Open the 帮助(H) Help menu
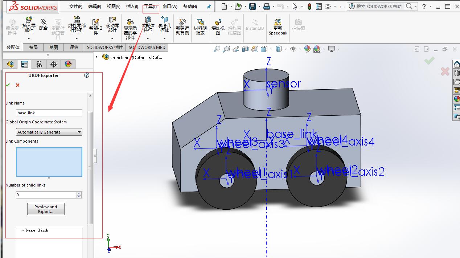This screenshot has width=460, height=258. tap(190, 7)
